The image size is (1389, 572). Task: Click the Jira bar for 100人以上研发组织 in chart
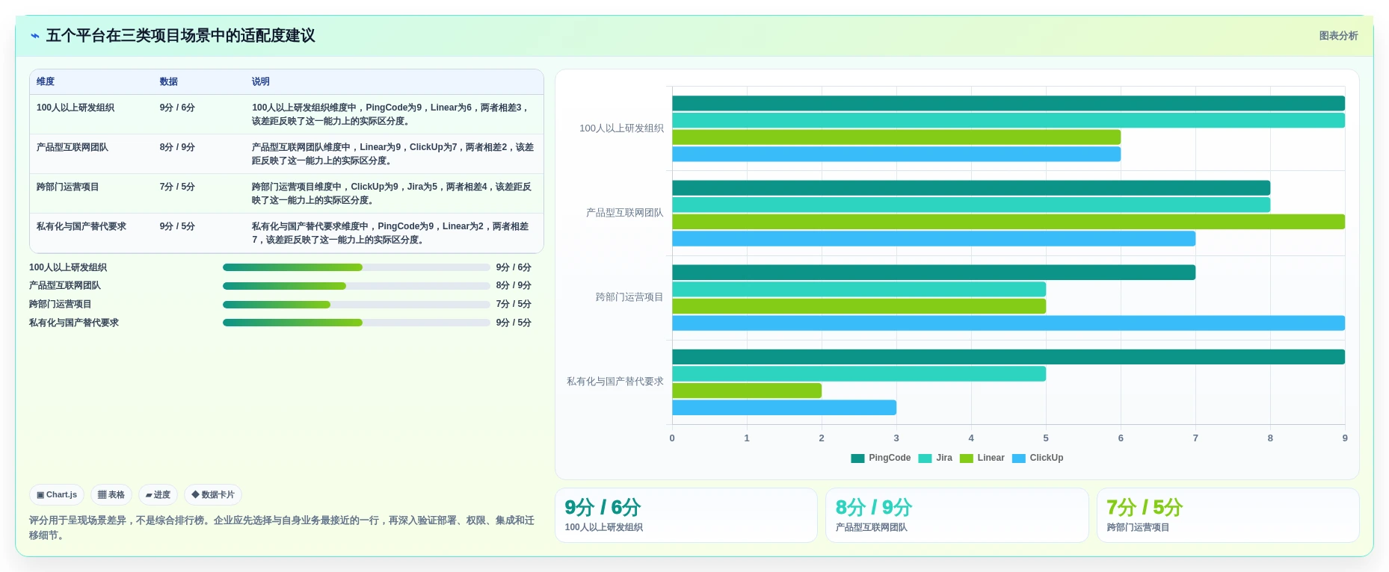[1008, 120]
